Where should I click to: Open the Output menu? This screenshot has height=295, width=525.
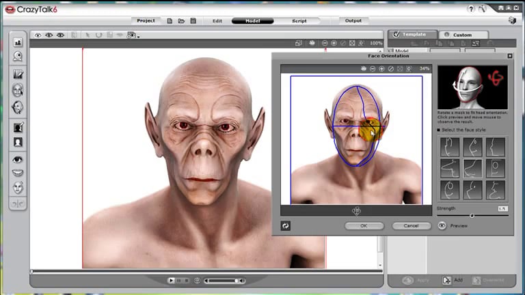(x=353, y=21)
